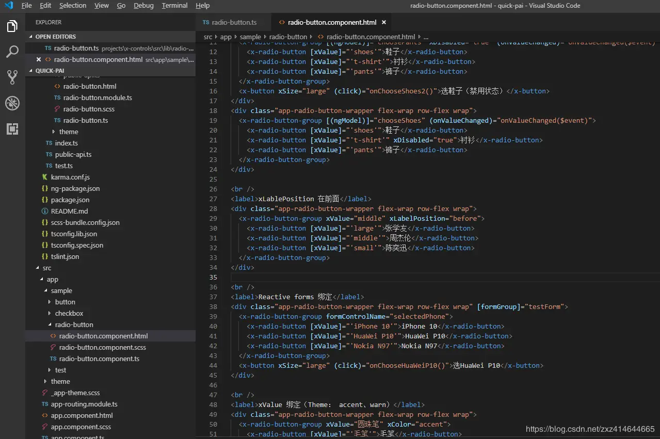Image resolution: width=660 pixels, height=439 pixels.
Task: Open the Source Control view icon
Action: [x=12, y=77]
